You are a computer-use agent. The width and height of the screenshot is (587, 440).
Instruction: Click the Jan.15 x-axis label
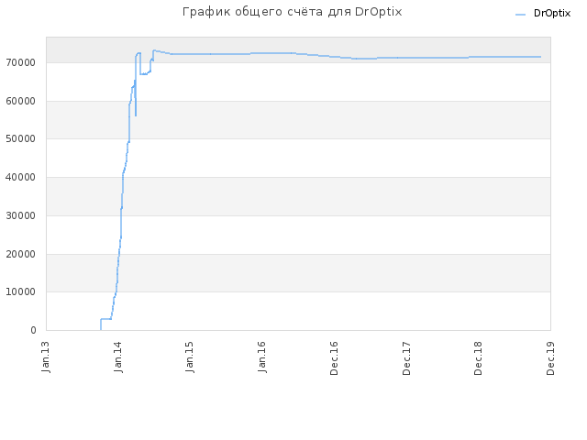click(x=190, y=357)
